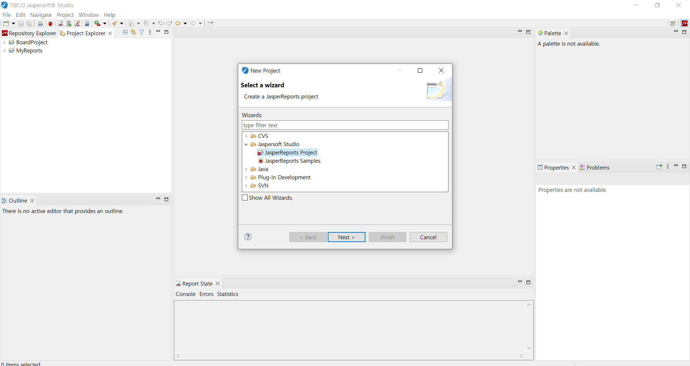Viewport: 690px width, 366px height.
Task: Click the Save toolbar icon
Action: click(x=21, y=24)
